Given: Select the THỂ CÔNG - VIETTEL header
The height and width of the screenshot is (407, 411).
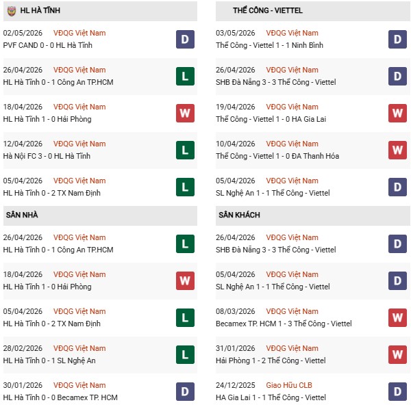Looking at the screenshot, I should pyautogui.click(x=313, y=11).
